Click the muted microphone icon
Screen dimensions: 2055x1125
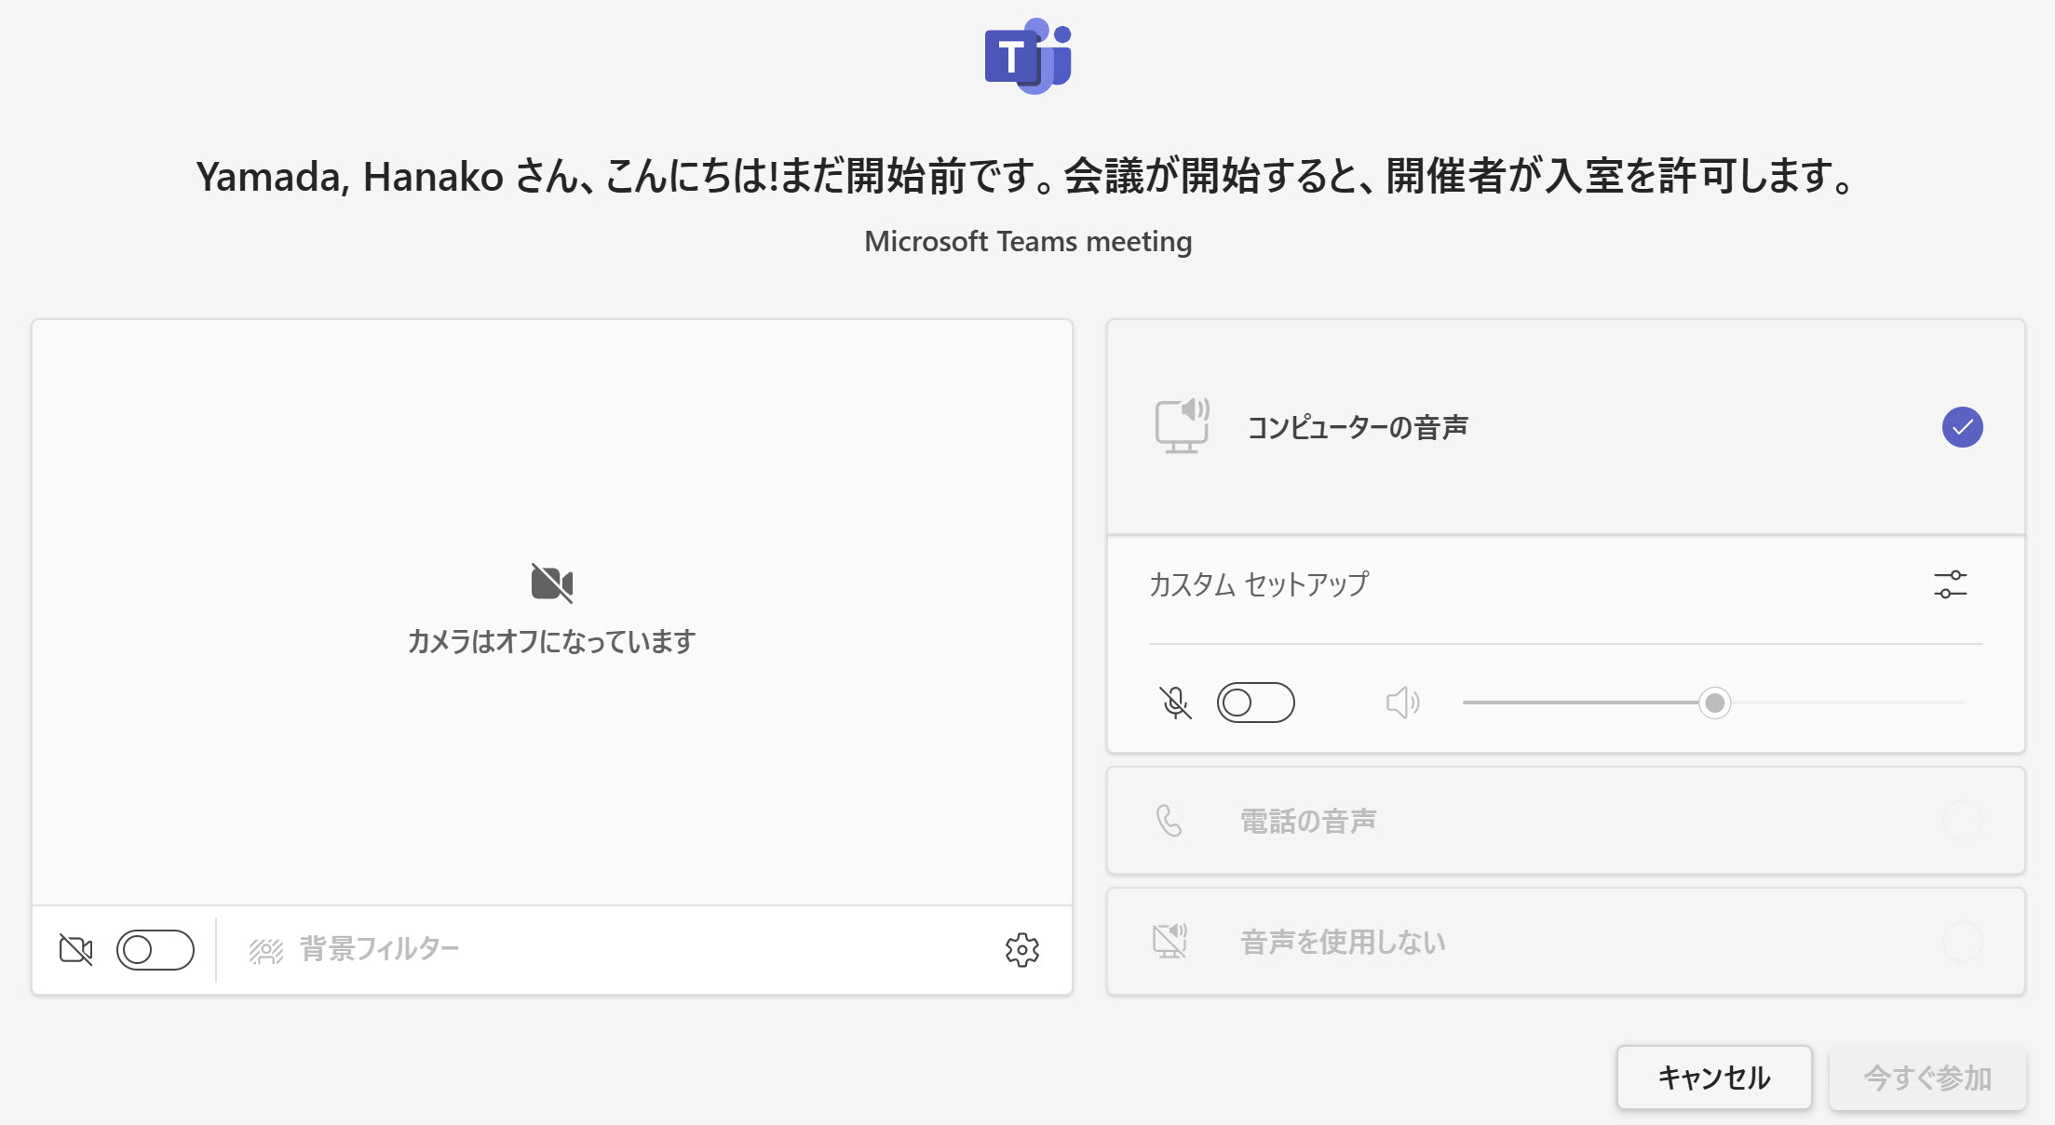tap(1175, 703)
